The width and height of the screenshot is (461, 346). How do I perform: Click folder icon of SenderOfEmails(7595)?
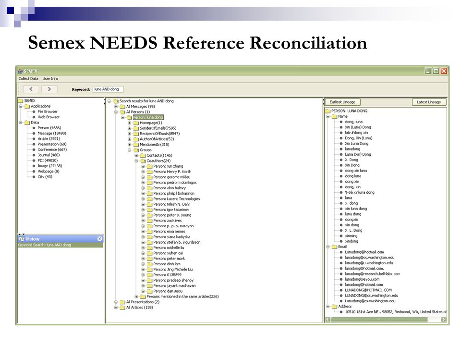(136, 128)
